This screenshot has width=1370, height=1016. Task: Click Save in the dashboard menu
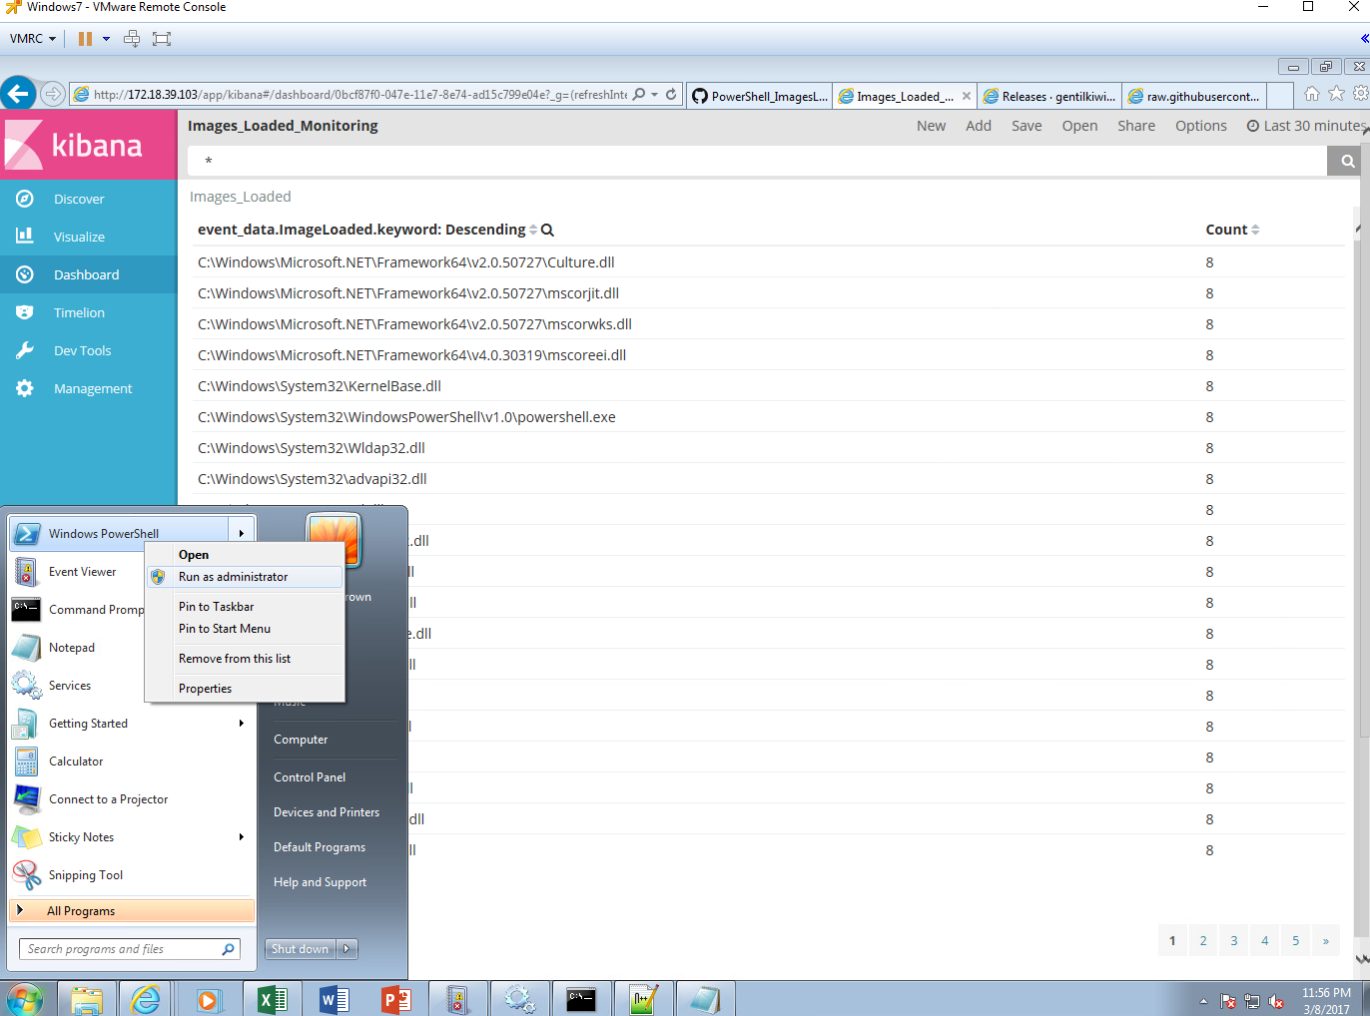tap(1027, 126)
